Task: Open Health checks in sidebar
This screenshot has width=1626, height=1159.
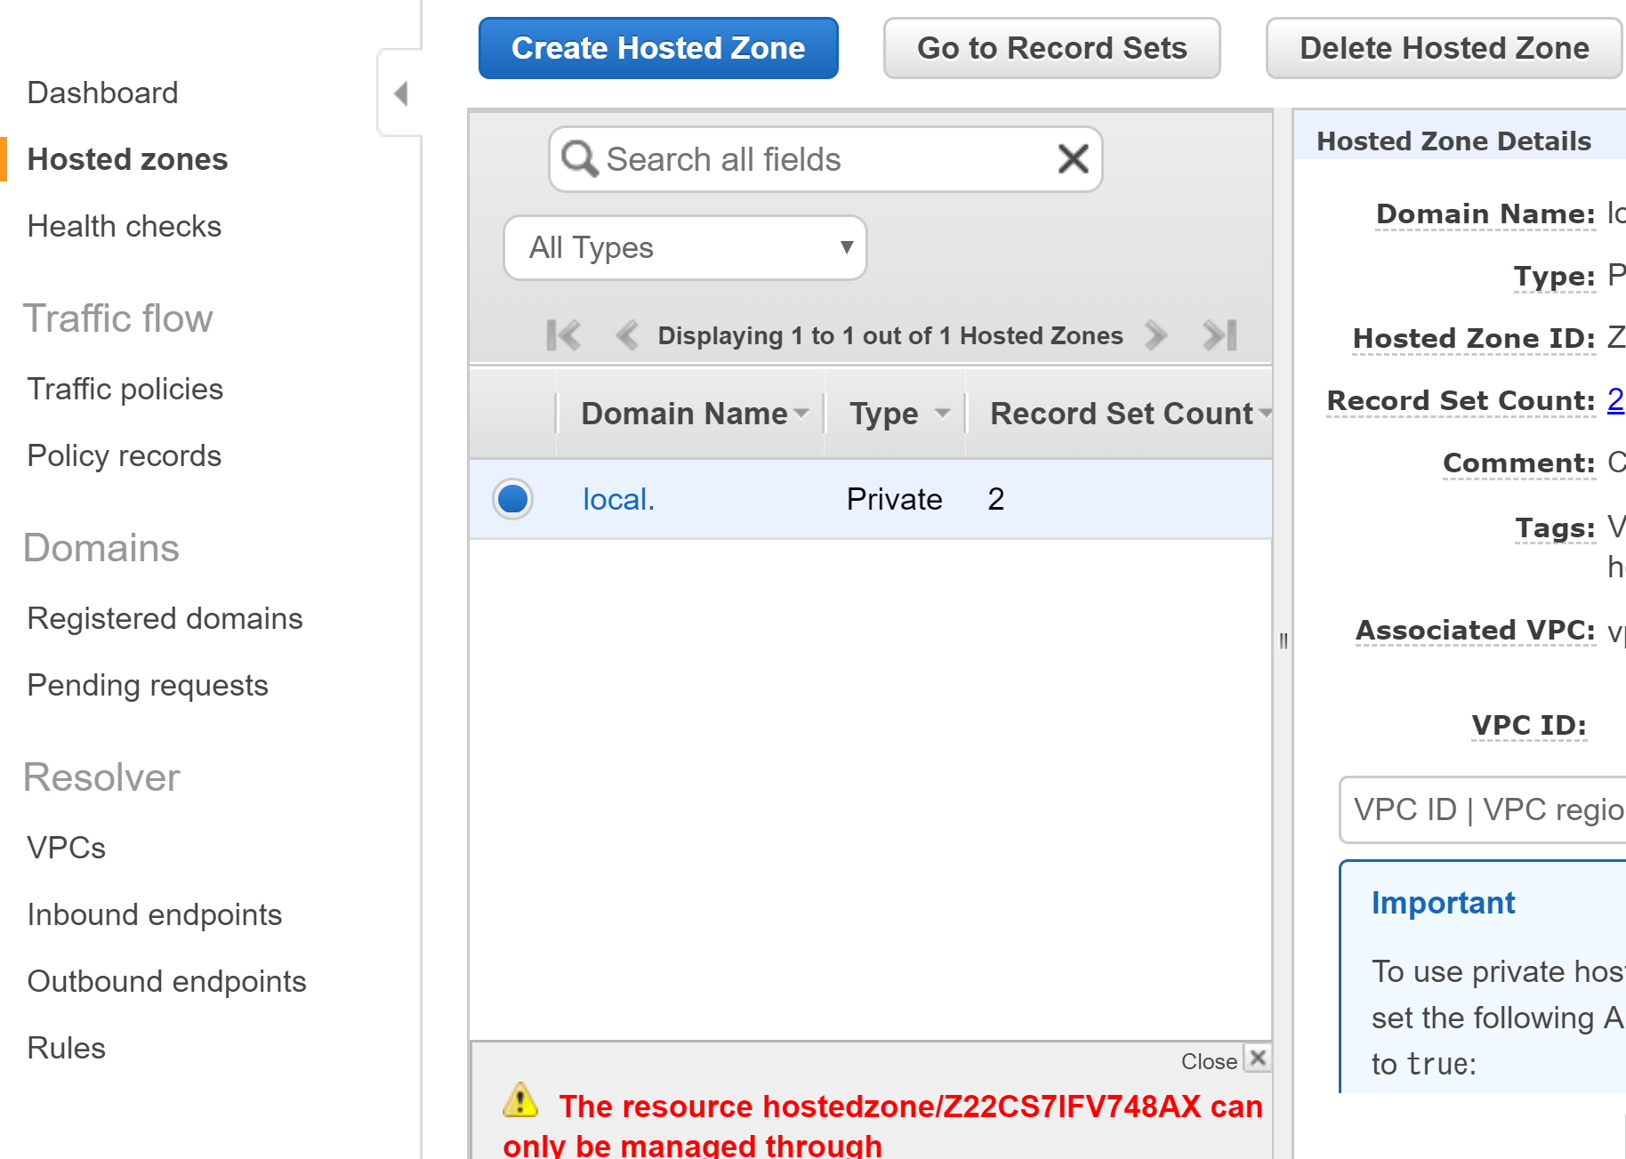Action: point(125,226)
